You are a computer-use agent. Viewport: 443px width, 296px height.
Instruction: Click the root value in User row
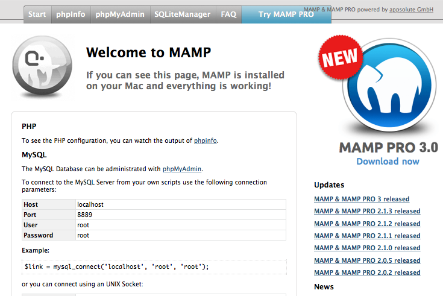(x=181, y=225)
